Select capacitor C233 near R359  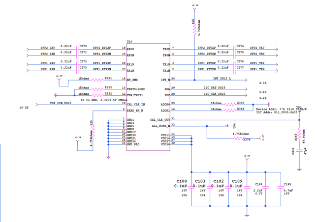coord(299,151)
